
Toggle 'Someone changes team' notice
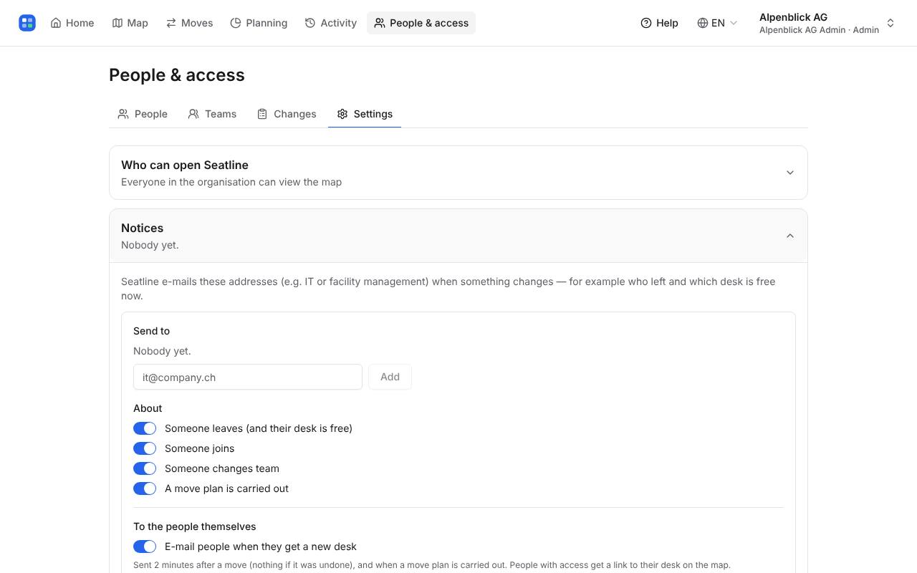click(x=145, y=468)
